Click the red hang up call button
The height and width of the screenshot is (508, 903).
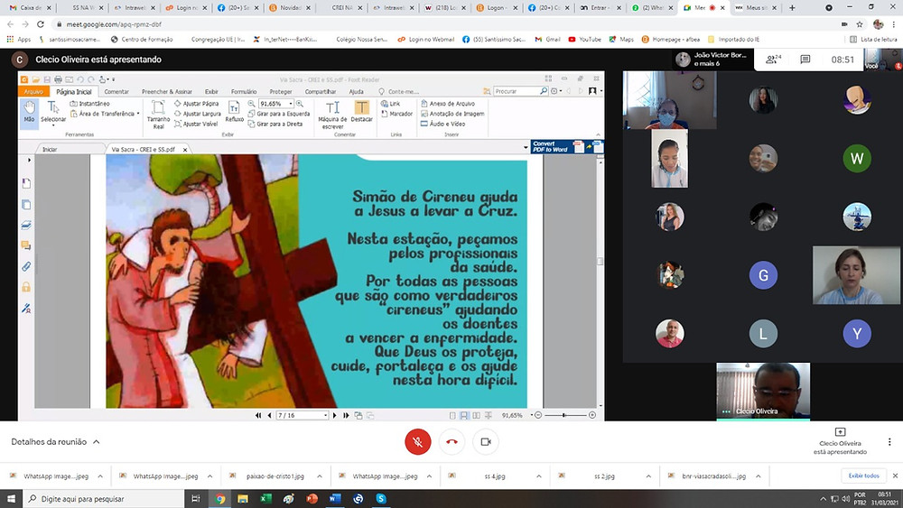451,442
